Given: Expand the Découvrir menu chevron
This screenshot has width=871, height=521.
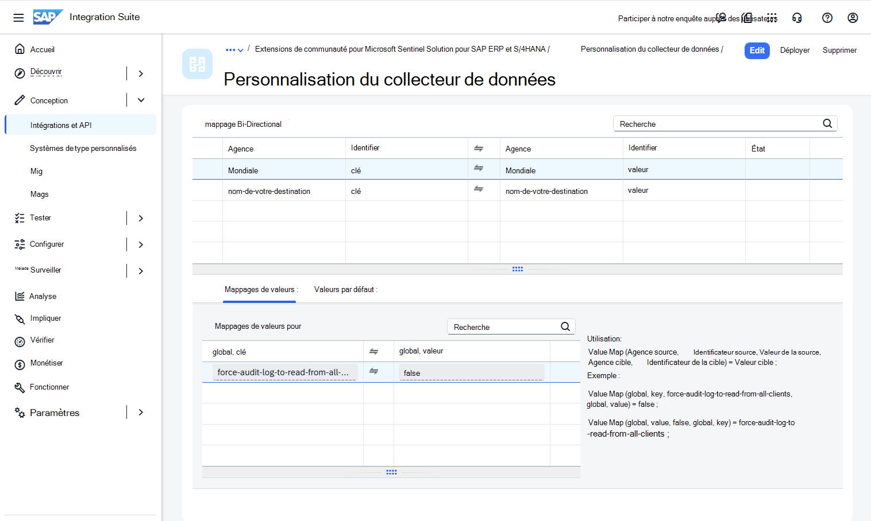Looking at the screenshot, I should click(x=141, y=73).
